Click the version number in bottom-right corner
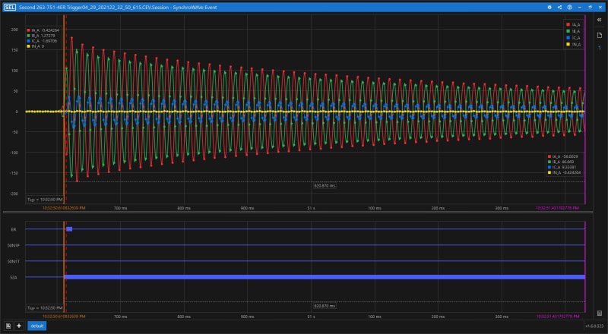Viewport: 608px width, 334px height. click(x=594, y=326)
